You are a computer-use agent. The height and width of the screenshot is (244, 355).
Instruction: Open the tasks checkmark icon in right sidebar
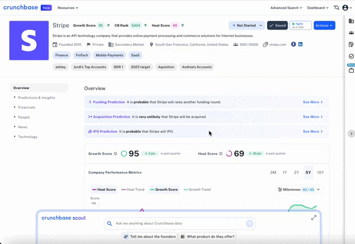pyautogui.click(x=351, y=56)
